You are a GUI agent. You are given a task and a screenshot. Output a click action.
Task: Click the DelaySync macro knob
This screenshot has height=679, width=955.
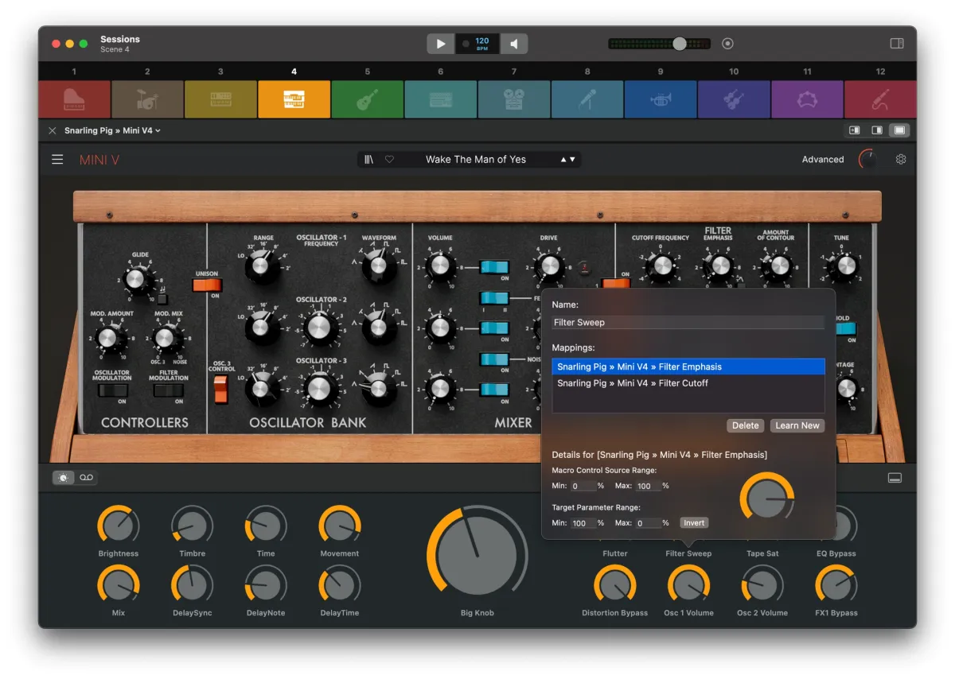tap(192, 585)
